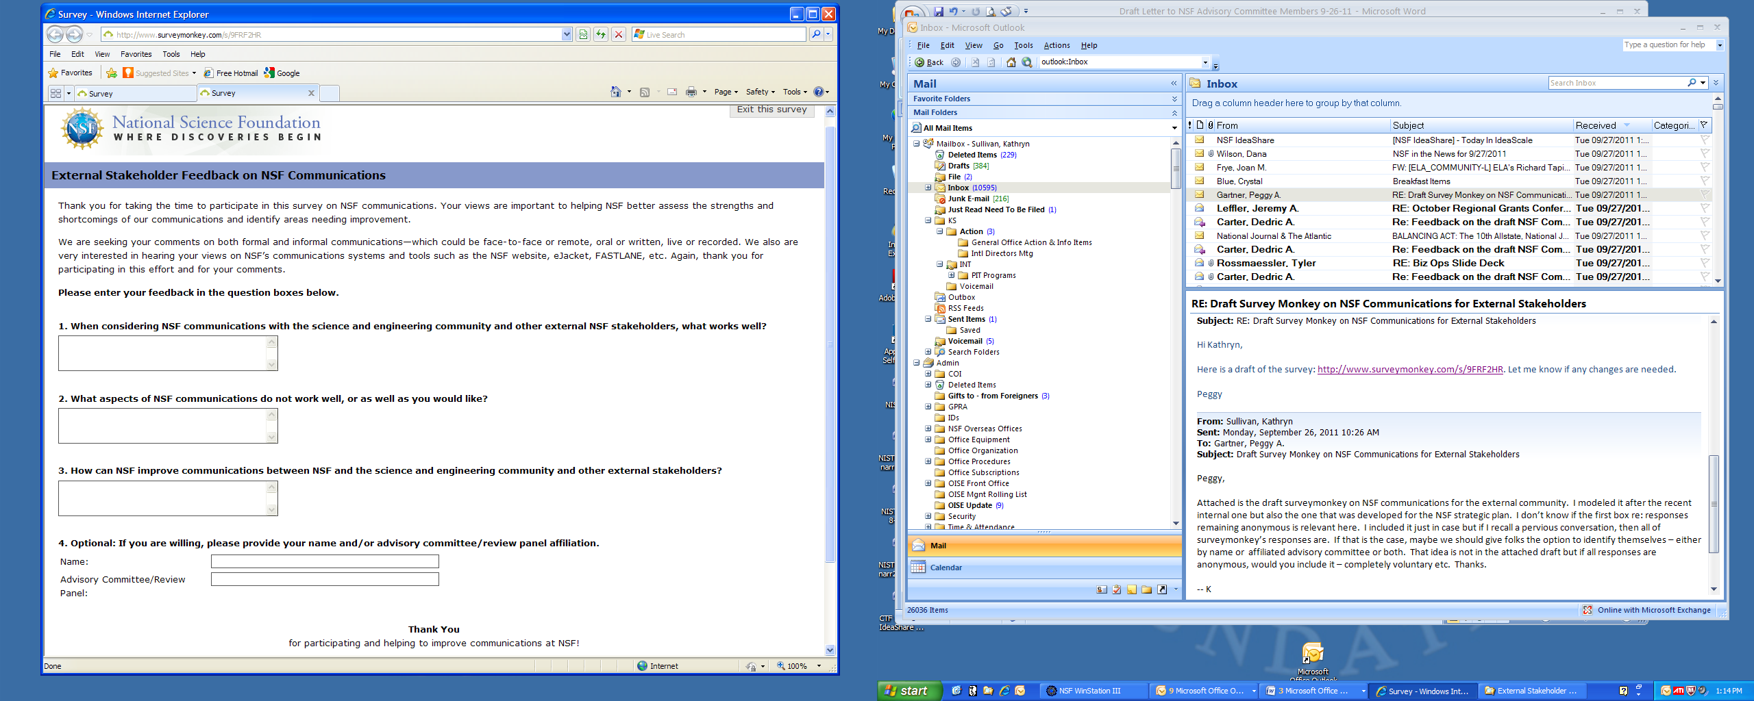This screenshot has height=701, width=1754.
Task: Click the Read Mail icon in Internet Explorer
Action: (672, 92)
